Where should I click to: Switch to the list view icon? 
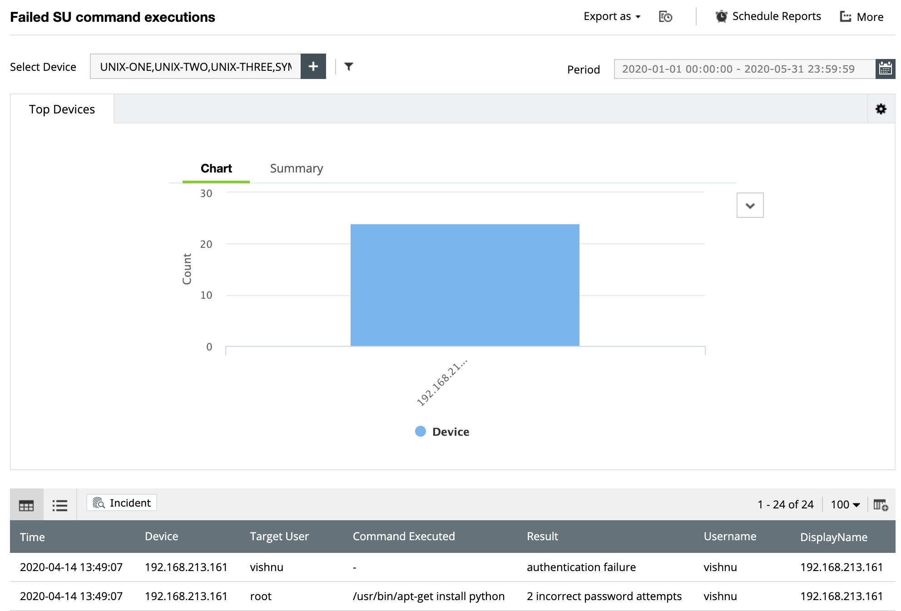click(x=60, y=505)
